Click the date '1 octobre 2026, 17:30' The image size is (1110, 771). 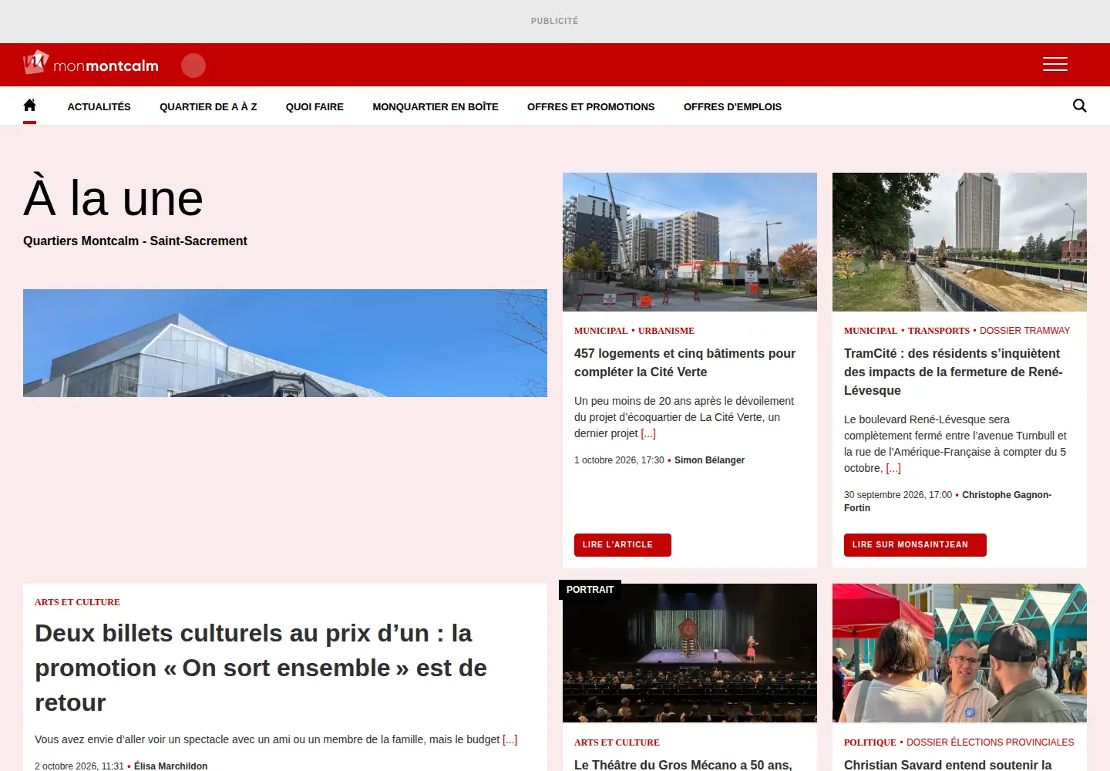click(619, 460)
